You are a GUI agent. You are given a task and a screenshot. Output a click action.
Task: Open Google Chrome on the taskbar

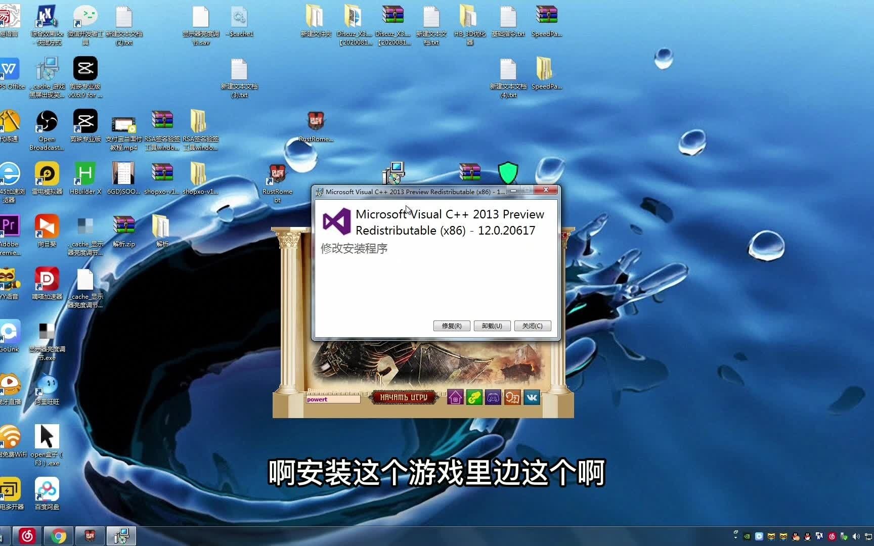(x=59, y=536)
